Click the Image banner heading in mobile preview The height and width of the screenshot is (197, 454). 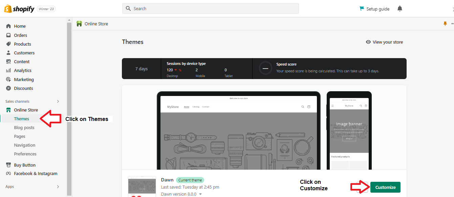349,124
